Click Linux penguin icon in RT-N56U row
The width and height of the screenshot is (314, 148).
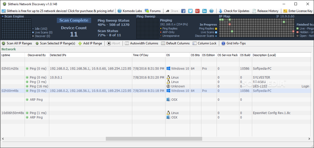coord(168,82)
